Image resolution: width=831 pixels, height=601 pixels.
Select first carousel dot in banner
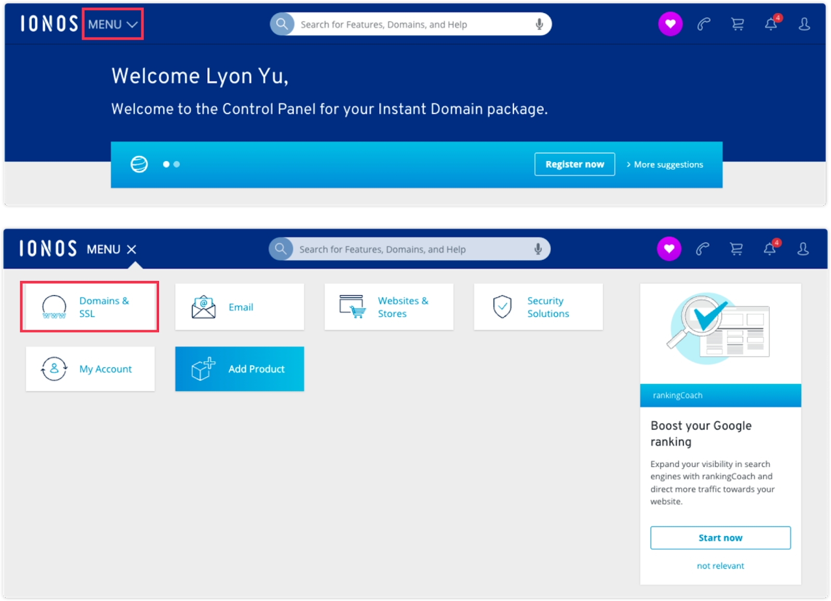click(166, 164)
